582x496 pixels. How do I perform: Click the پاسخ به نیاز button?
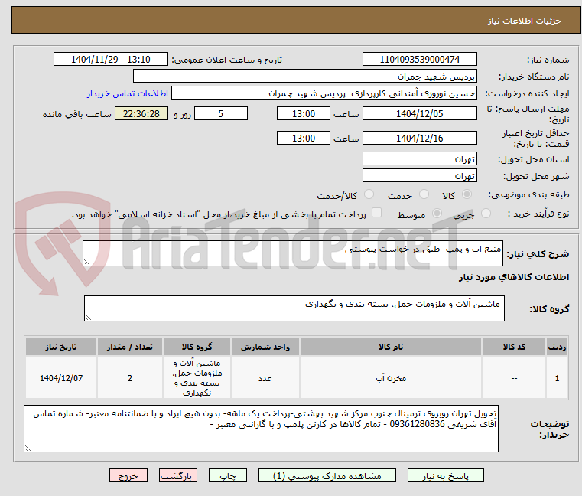[x=445, y=475]
